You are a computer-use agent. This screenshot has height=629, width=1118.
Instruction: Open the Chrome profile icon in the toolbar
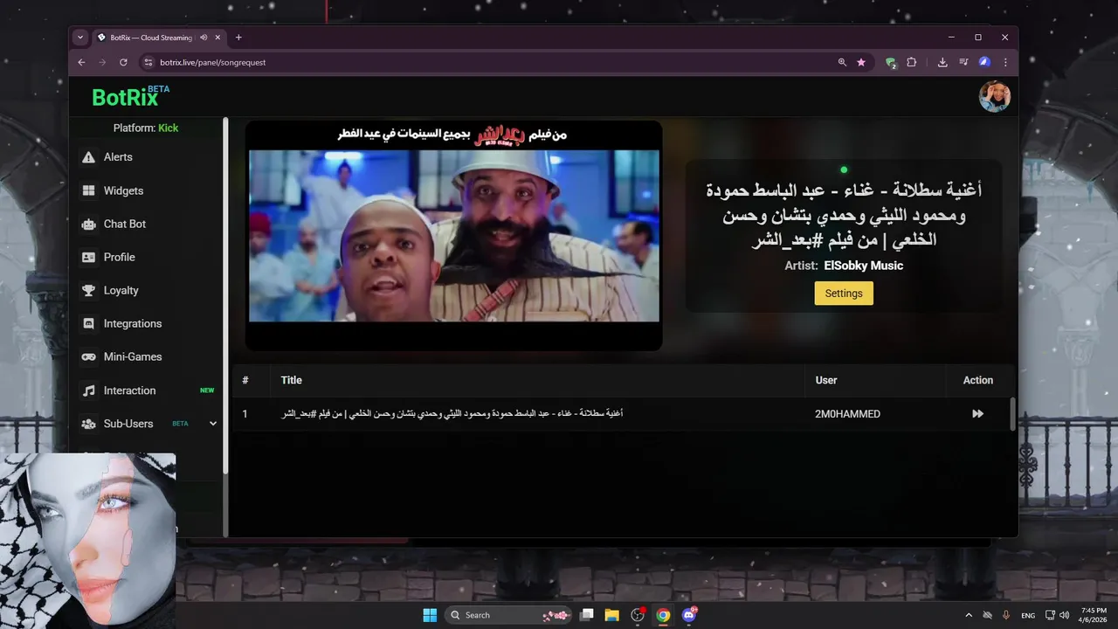click(x=984, y=62)
